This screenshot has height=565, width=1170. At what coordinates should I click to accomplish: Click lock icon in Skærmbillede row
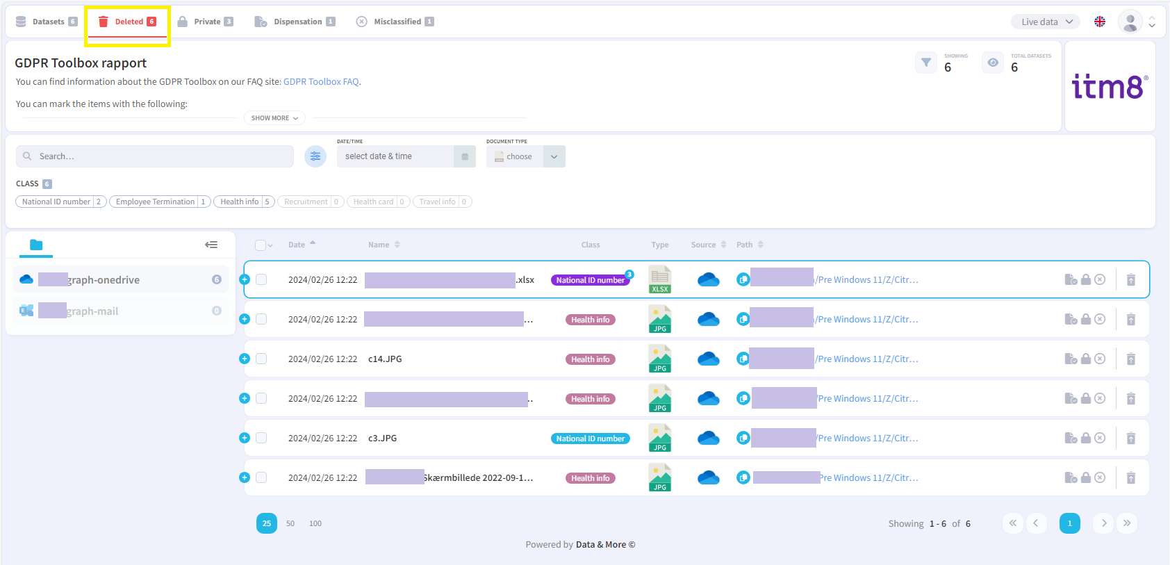[1086, 477]
